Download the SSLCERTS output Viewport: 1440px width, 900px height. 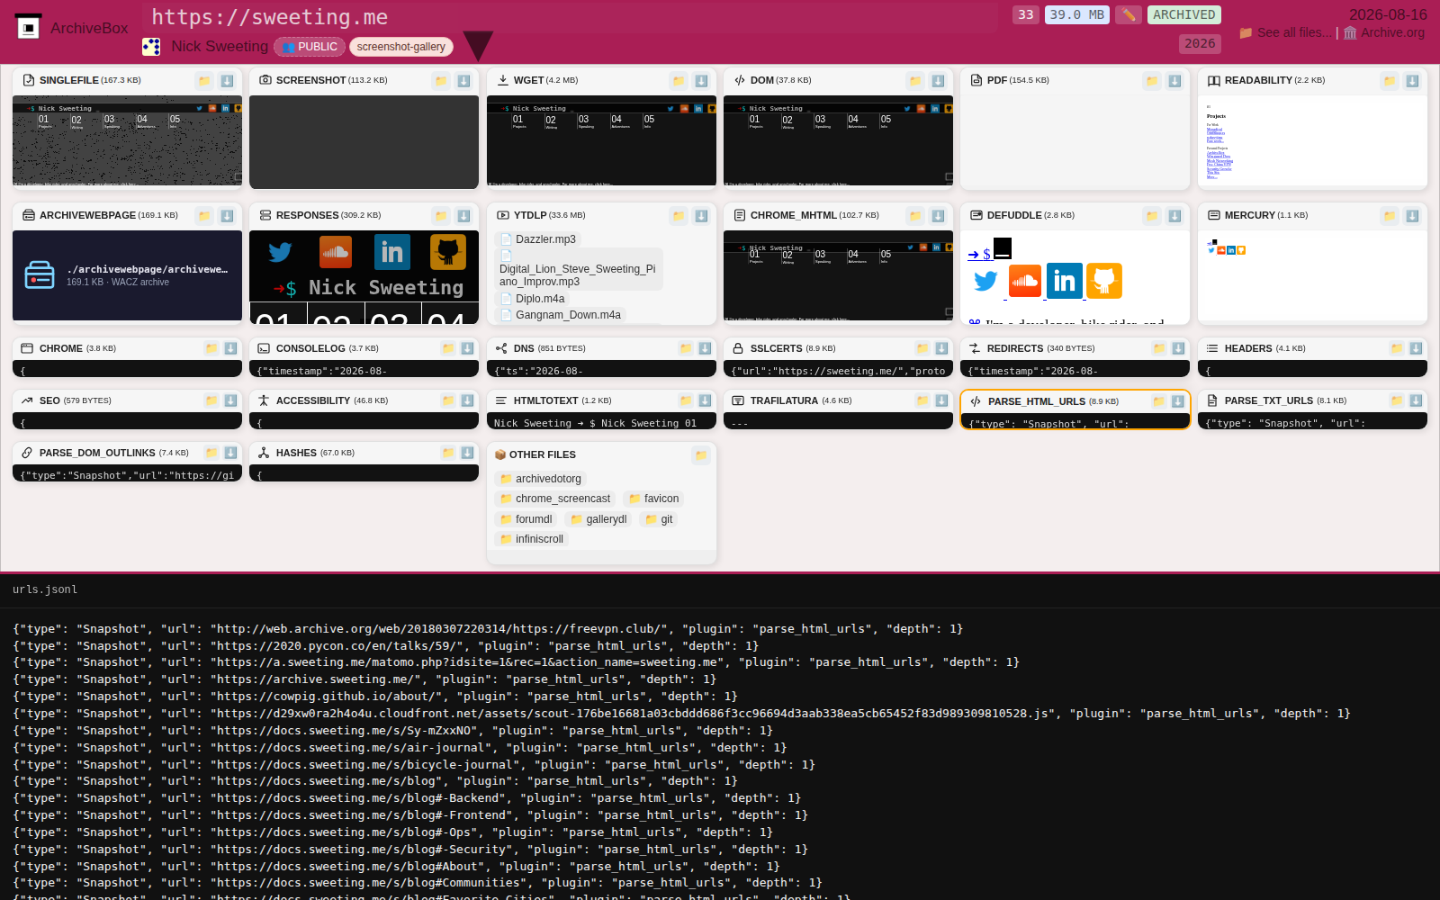pos(941,348)
